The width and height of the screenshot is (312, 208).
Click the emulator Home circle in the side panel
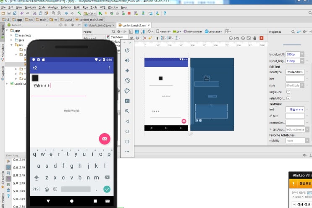coord(127,132)
